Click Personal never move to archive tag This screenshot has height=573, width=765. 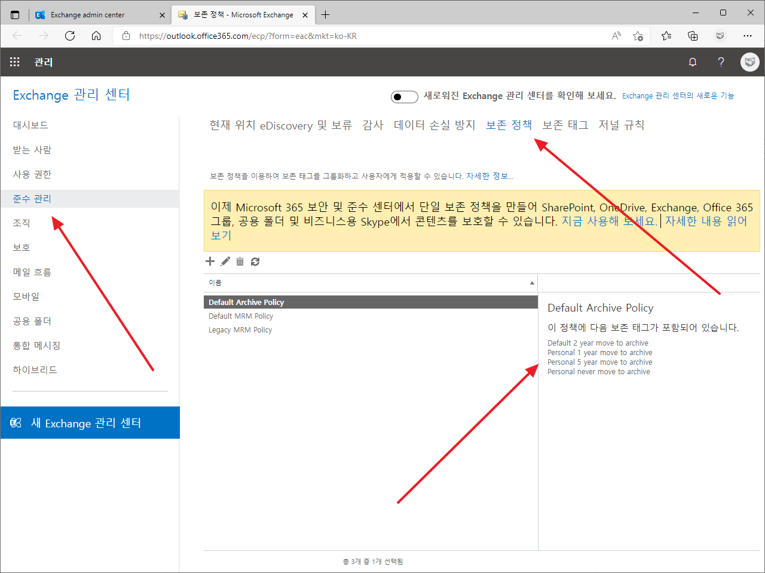[x=598, y=372]
